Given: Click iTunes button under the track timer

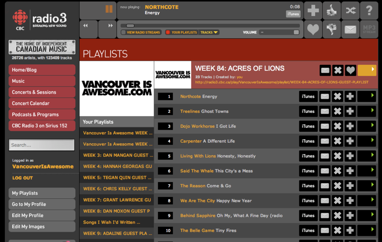Looking at the screenshot, I should pyautogui.click(x=293, y=14).
